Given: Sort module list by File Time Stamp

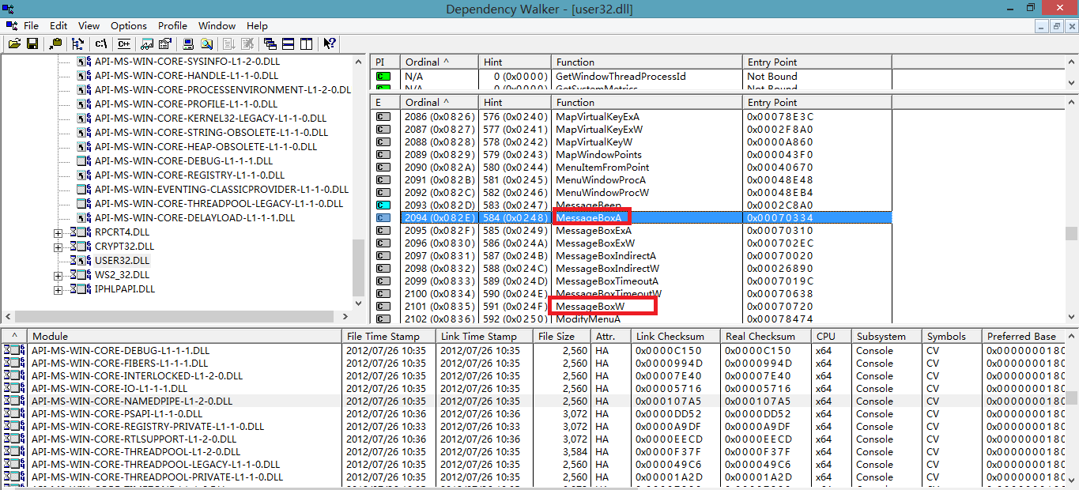Looking at the screenshot, I should pyautogui.click(x=390, y=336).
